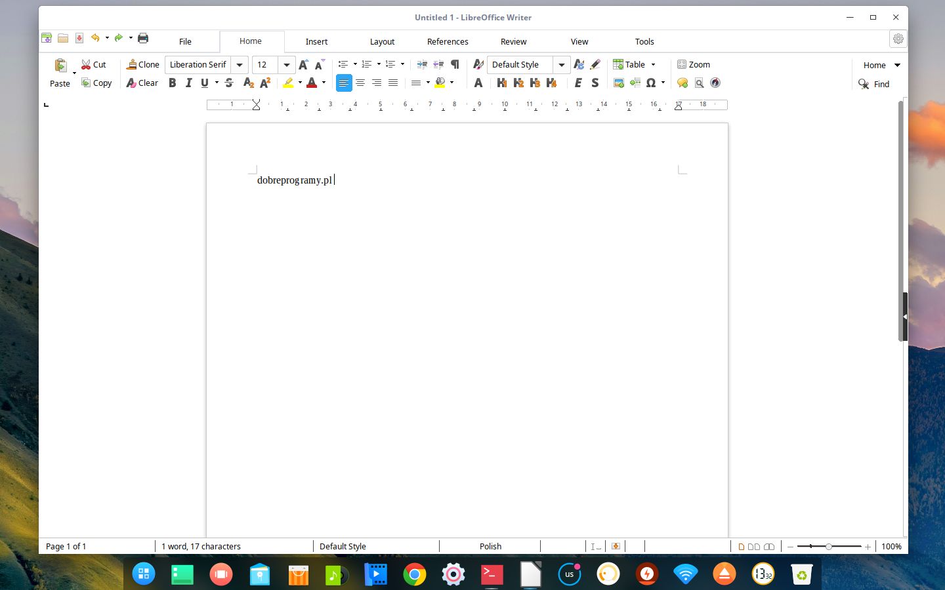Toggle strikethrough formatting
Image resolution: width=945 pixels, height=590 pixels.
coord(229,83)
